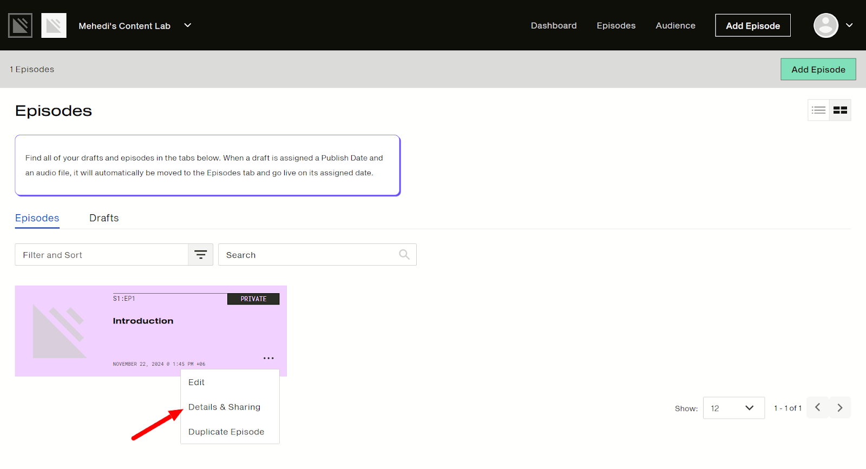
Task: Click the magnifying glass search icon
Action: tap(404, 255)
